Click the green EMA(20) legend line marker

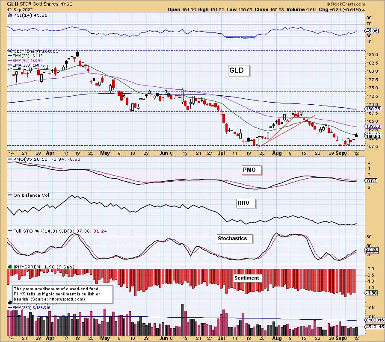[x=10, y=56]
